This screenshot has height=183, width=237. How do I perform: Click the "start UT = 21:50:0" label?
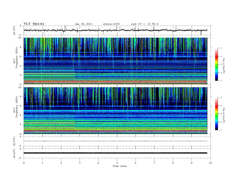(x=145, y=24)
